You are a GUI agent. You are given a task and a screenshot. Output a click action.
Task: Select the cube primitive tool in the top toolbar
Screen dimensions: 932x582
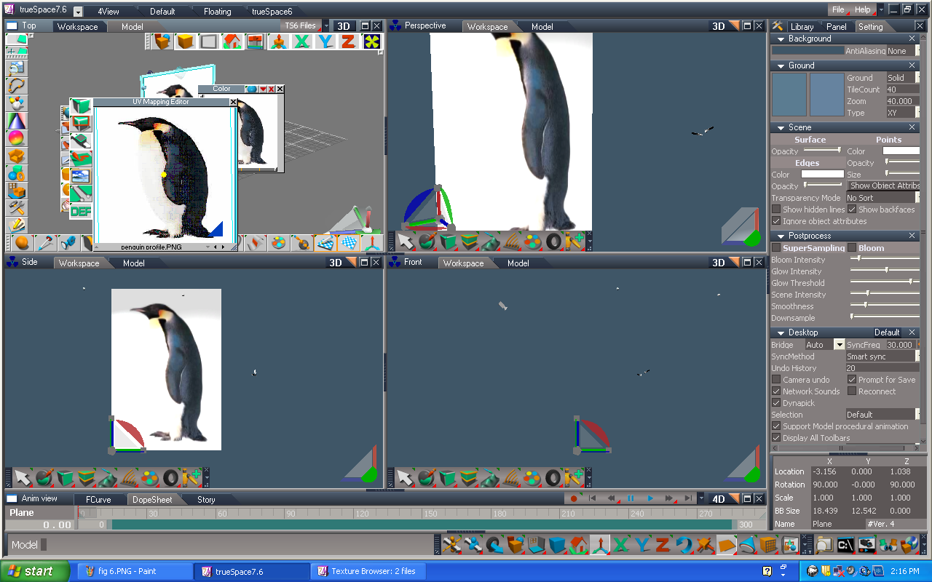pos(185,41)
